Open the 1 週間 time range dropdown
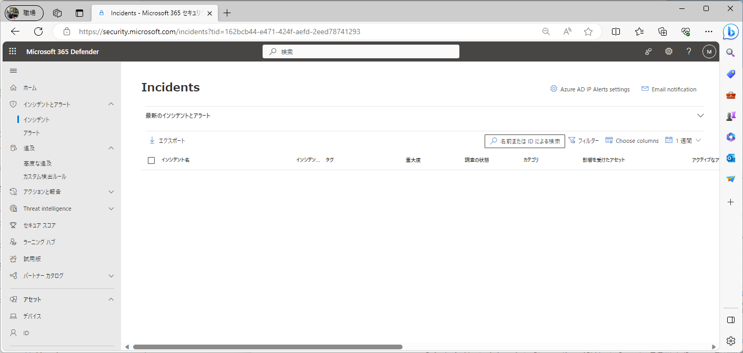The image size is (743, 353). (683, 140)
